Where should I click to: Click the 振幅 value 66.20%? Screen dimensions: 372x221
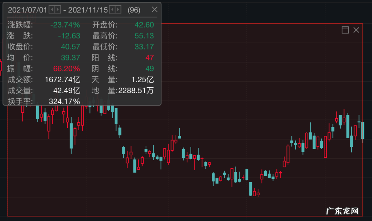(x=66, y=69)
